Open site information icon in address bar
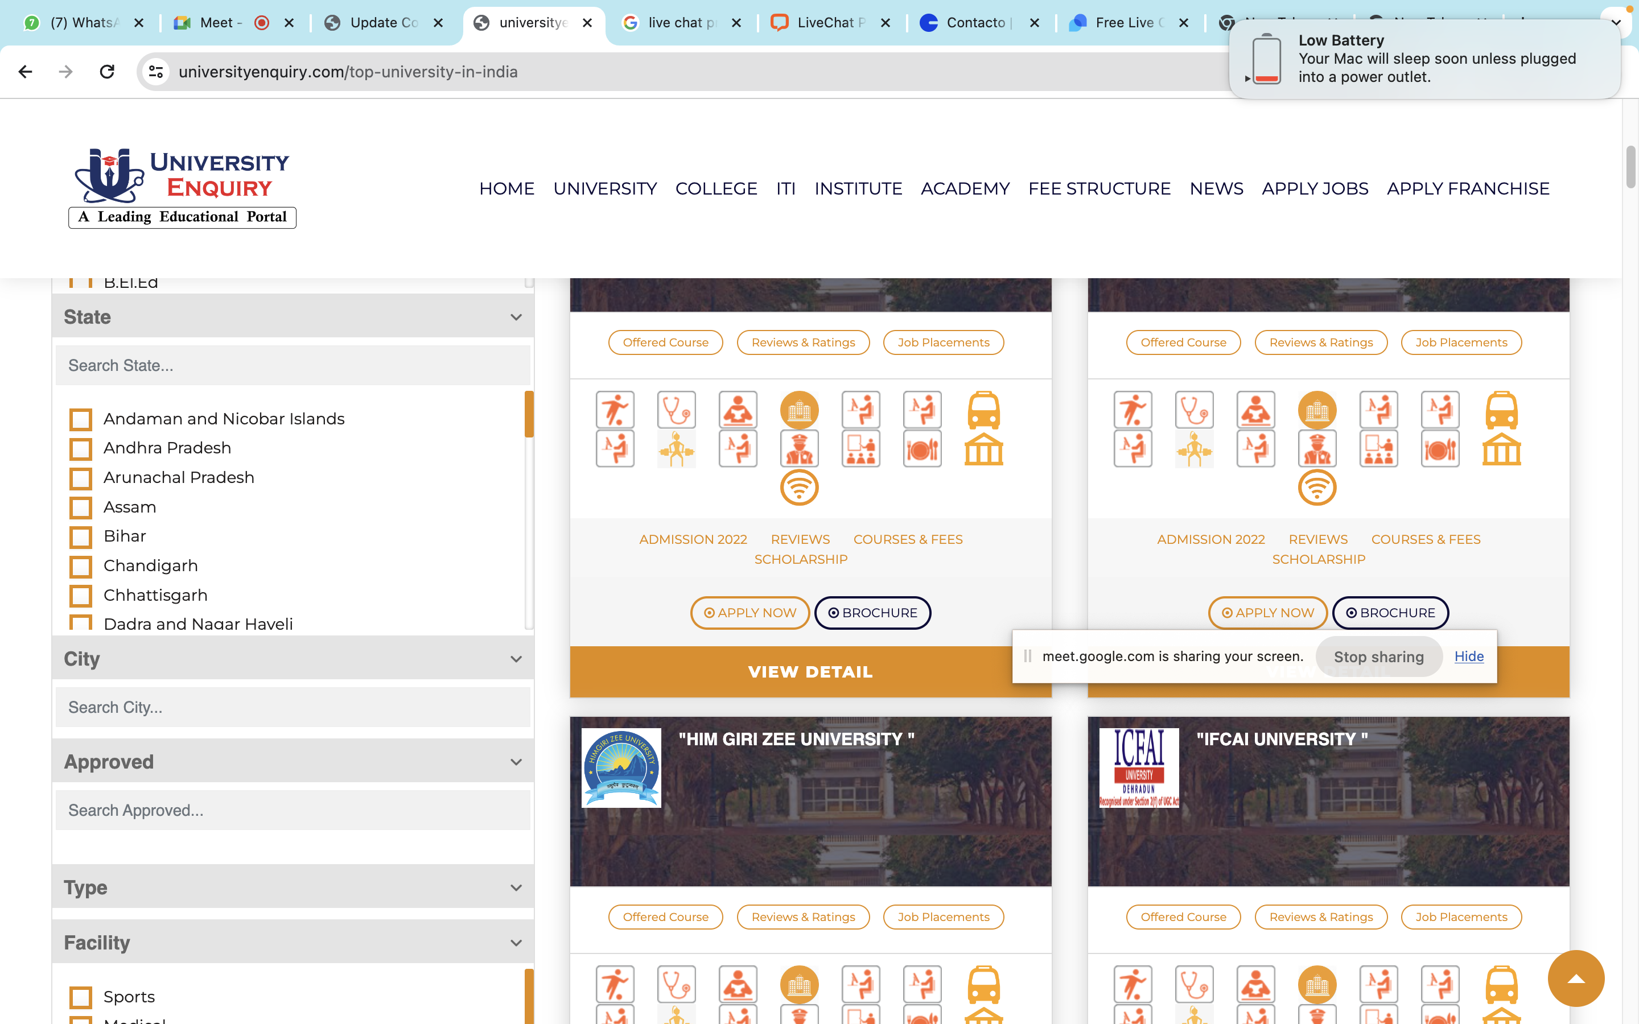The height and width of the screenshot is (1024, 1639). [157, 72]
